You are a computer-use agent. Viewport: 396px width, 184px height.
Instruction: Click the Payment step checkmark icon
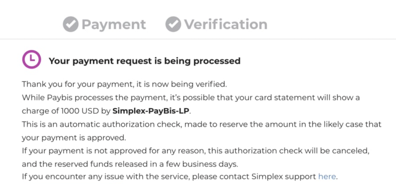coord(71,24)
